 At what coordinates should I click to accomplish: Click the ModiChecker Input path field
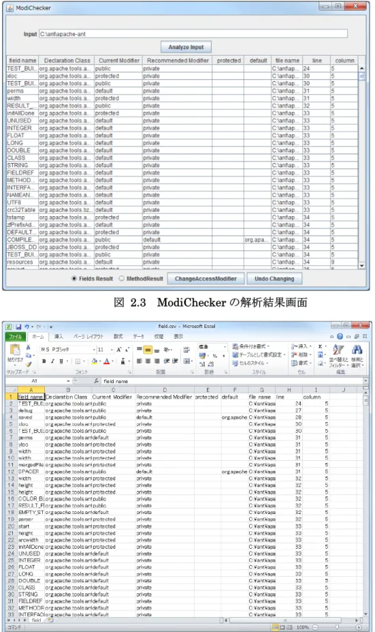click(193, 34)
